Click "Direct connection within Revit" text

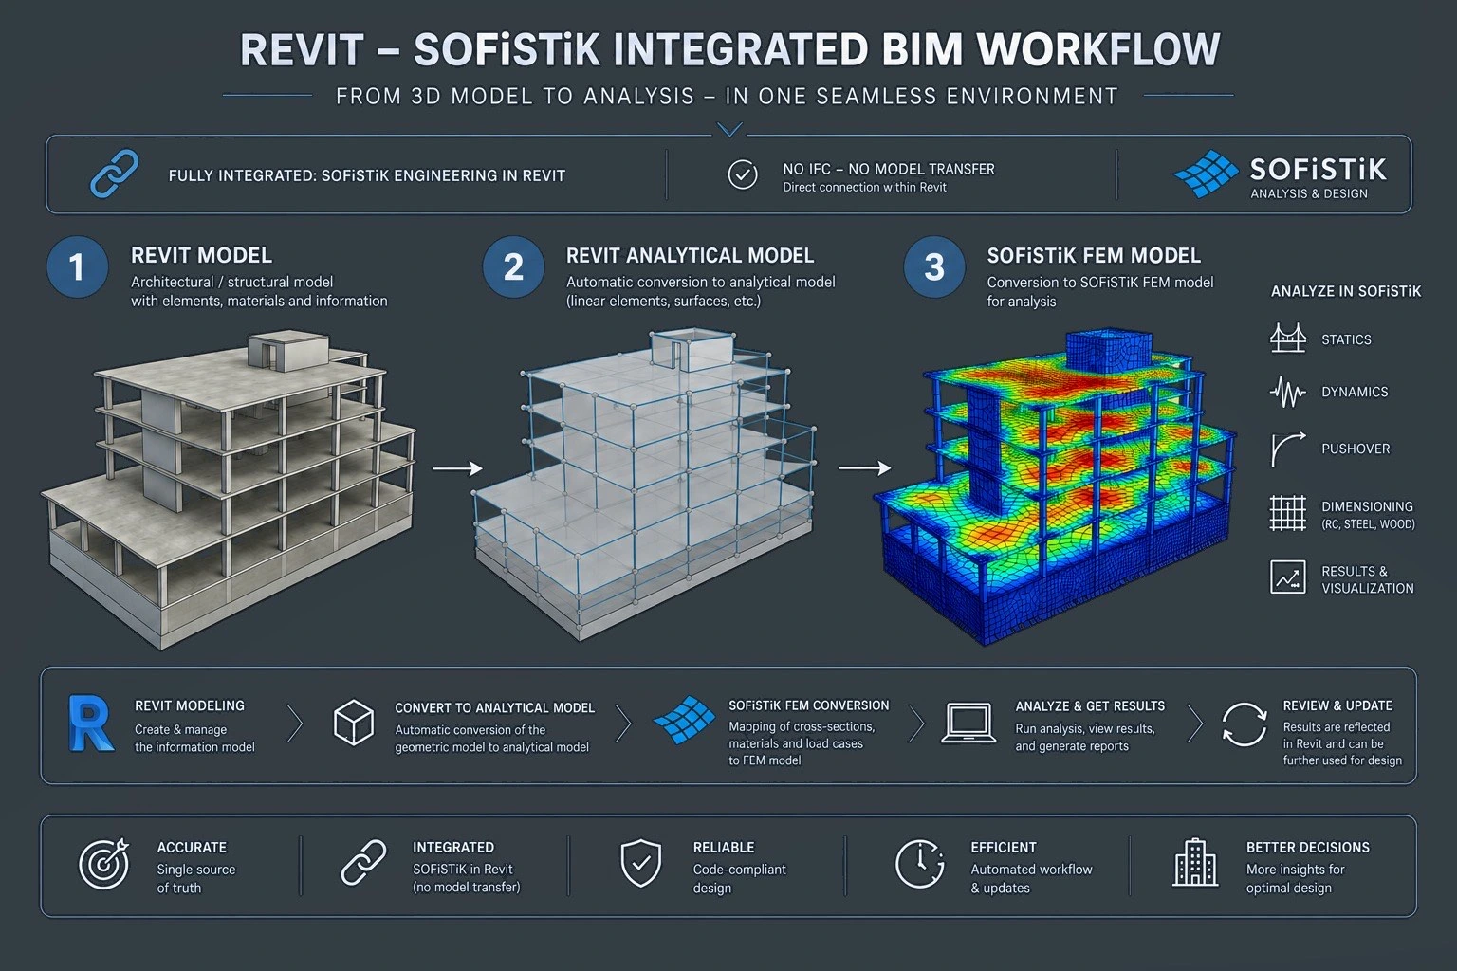pos(864,187)
